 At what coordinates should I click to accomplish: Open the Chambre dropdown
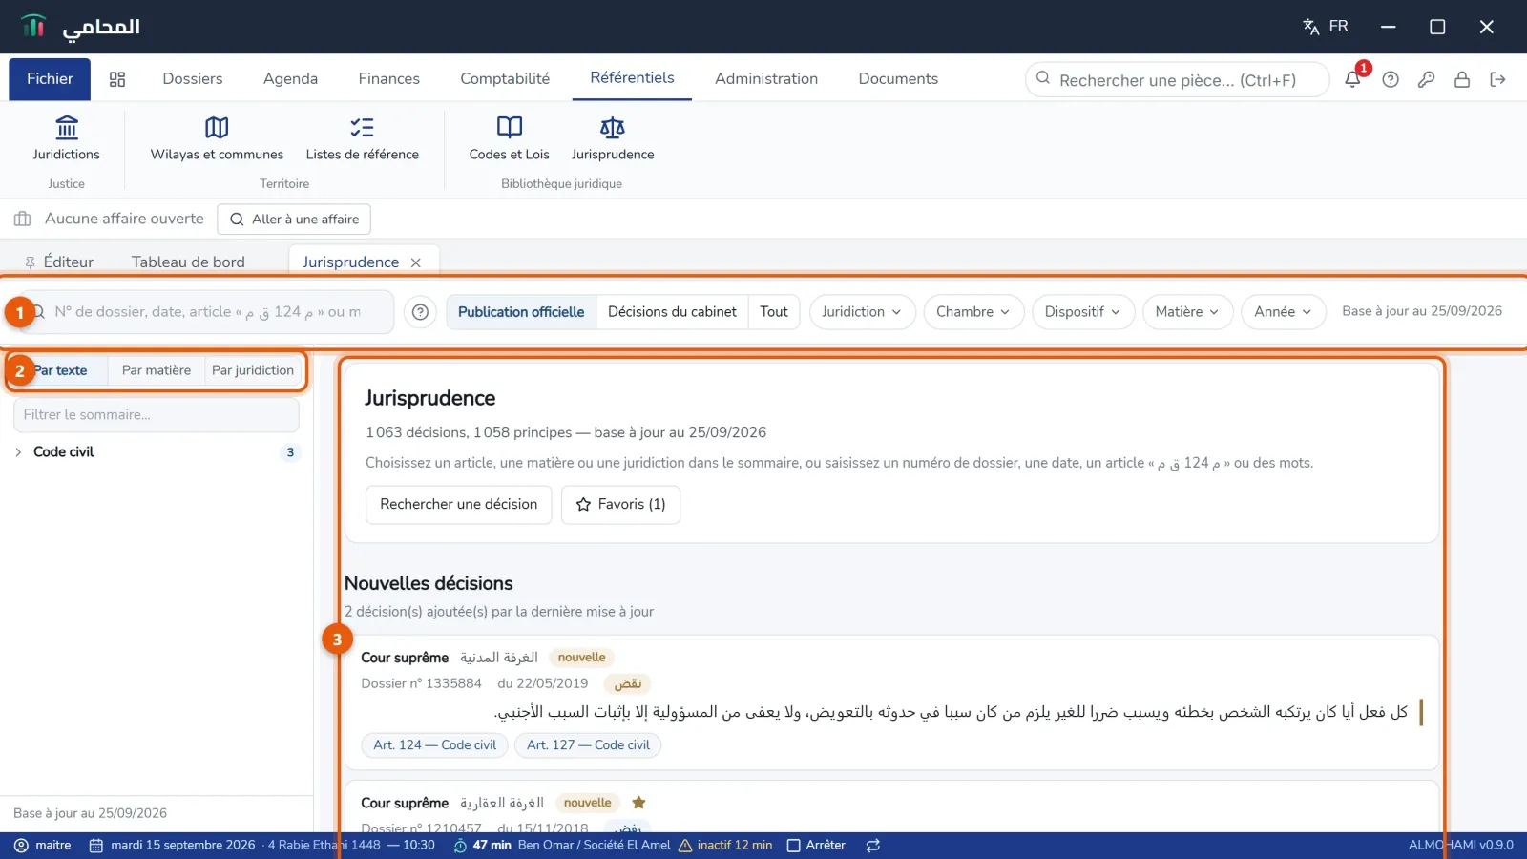[973, 312]
